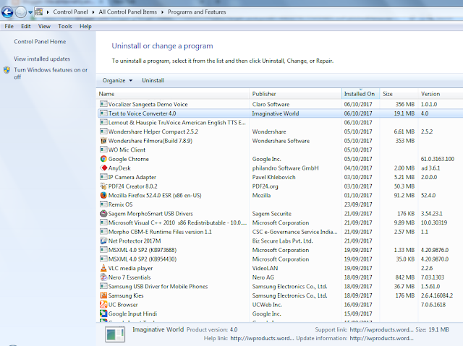Image resolution: width=463 pixels, height=346 pixels.
Task: Open the Help link URL in details pane
Action: coord(262,338)
